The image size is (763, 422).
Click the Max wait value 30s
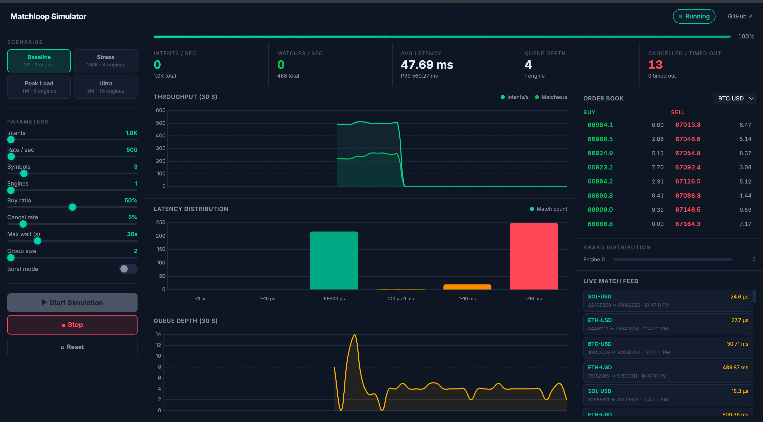pyautogui.click(x=132, y=234)
